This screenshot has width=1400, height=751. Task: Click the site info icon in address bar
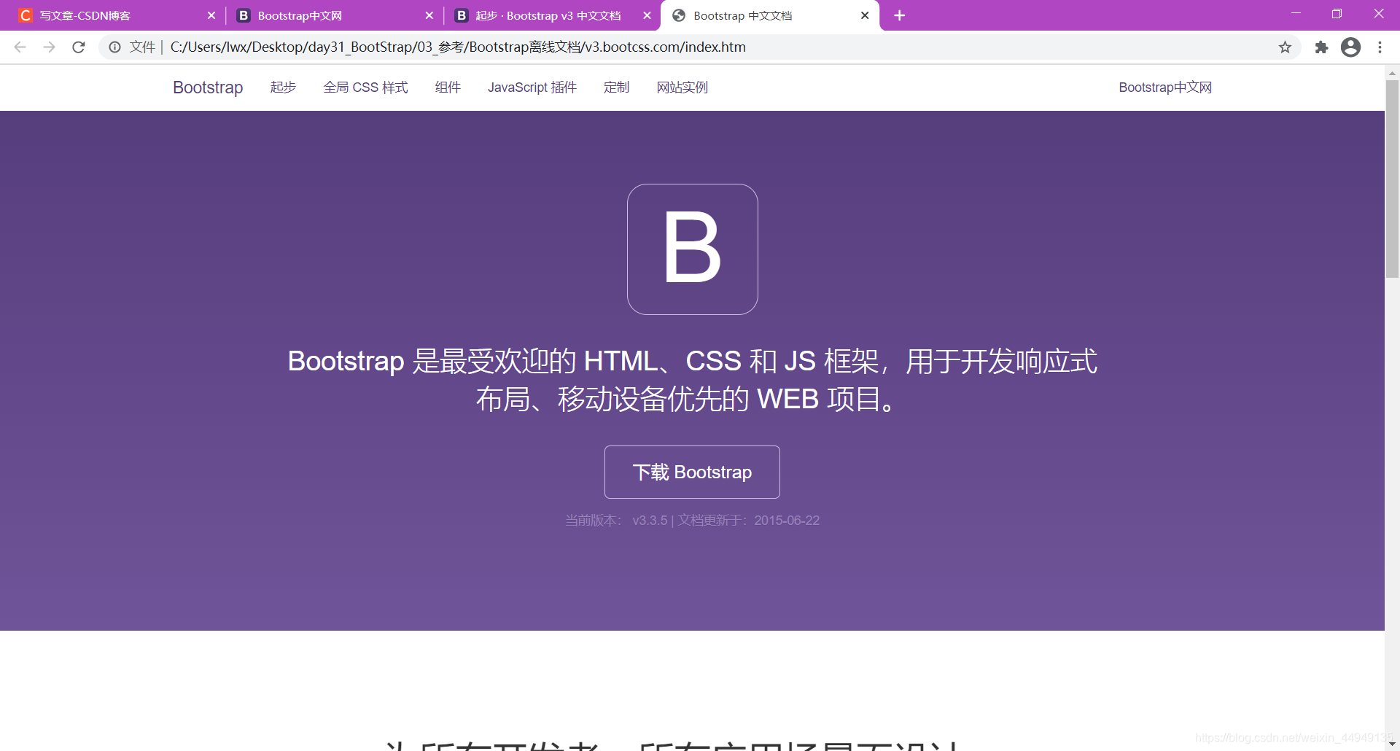pyautogui.click(x=114, y=47)
